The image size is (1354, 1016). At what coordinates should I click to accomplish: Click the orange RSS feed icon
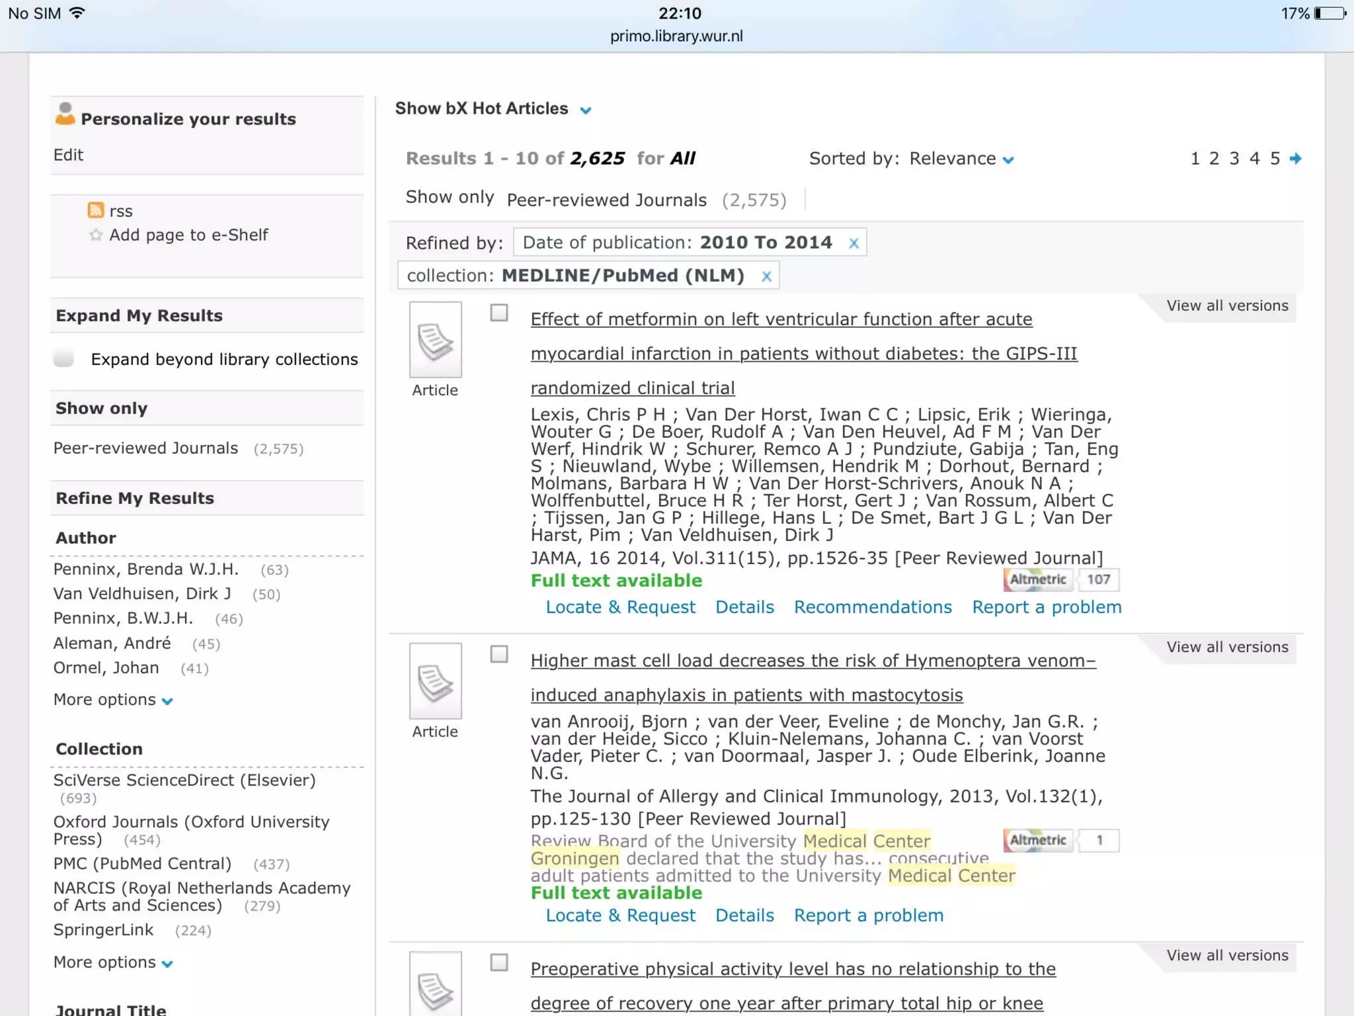point(96,210)
